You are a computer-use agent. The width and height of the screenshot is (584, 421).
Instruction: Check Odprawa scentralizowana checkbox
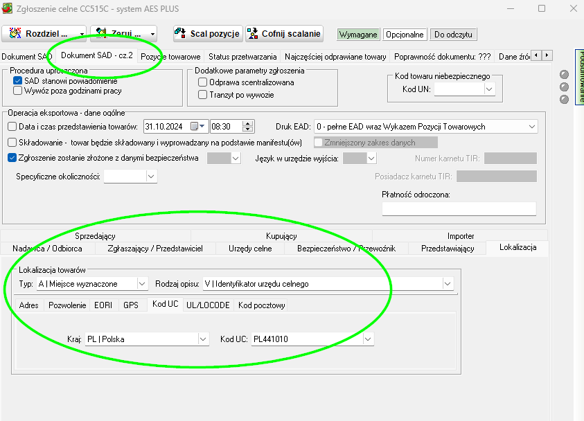tap(202, 82)
